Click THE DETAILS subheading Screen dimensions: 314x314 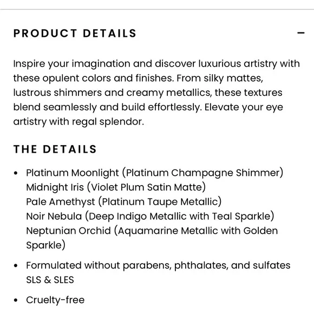[x=55, y=149]
